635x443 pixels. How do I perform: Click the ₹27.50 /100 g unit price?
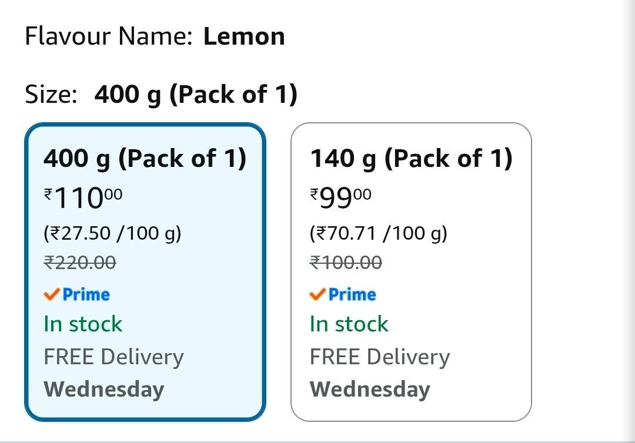112,233
